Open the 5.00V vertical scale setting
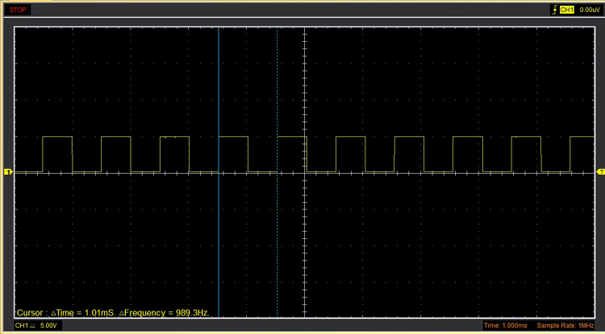 (x=49, y=325)
